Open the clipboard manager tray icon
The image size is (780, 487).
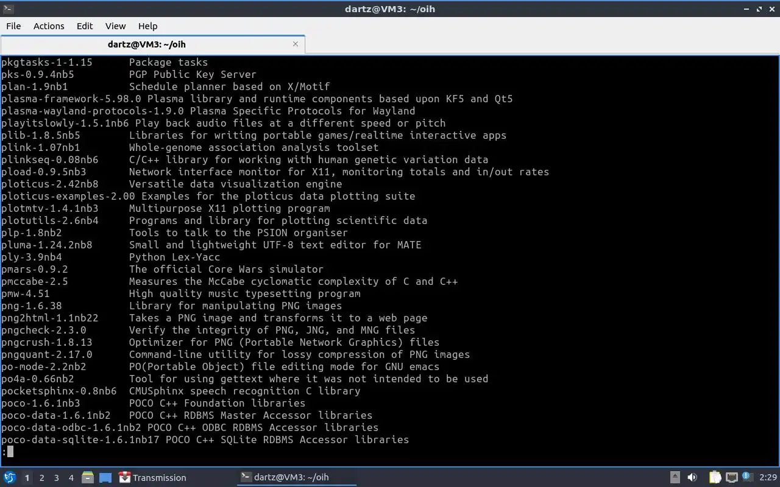[715, 477]
